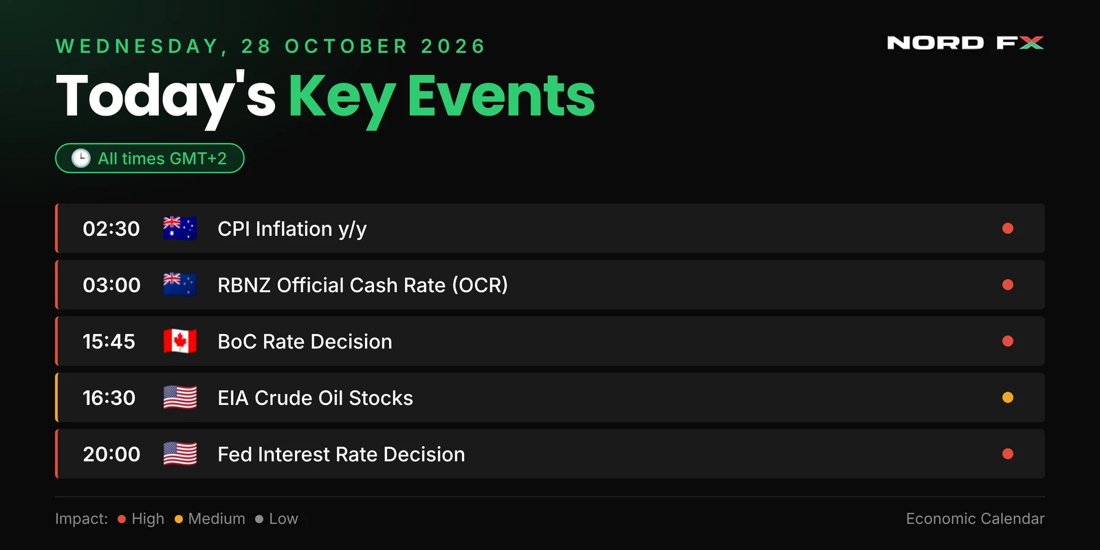Click the Australian flag icon
Screen dimensions: 1100x550
180,228
